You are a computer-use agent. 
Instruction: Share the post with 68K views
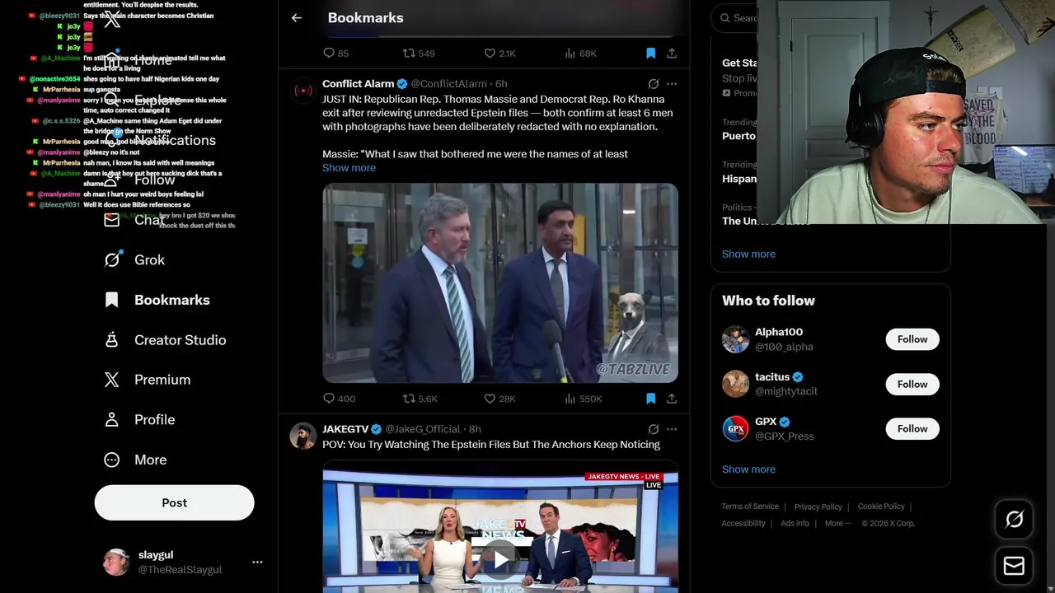pyautogui.click(x=672, y=53)
